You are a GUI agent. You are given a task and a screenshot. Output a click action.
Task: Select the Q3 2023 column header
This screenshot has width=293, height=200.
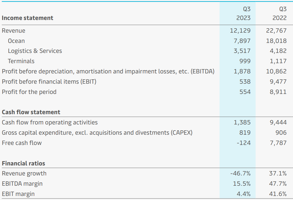pos(243,13)
